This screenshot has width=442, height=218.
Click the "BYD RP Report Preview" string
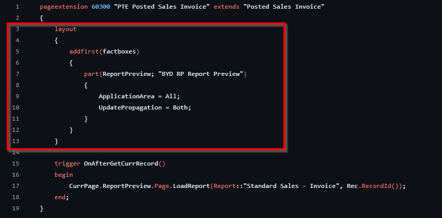(x=201, y=74)
